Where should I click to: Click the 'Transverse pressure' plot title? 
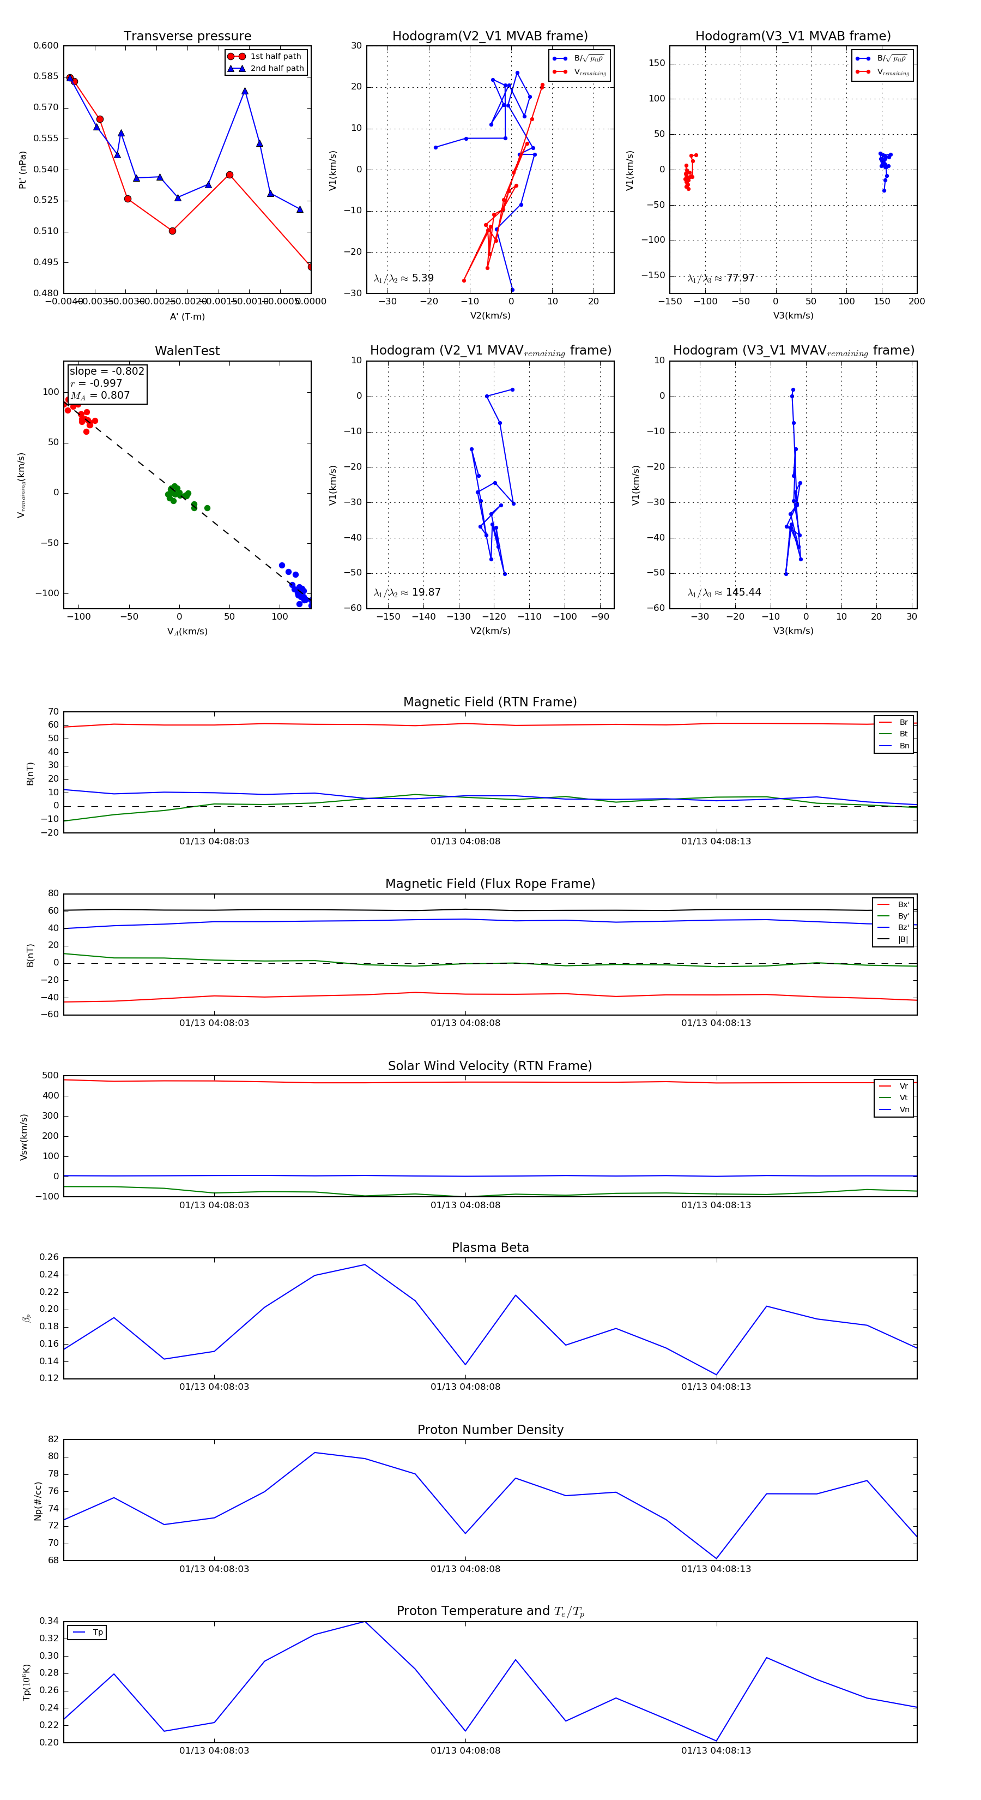tap(187, 37)
